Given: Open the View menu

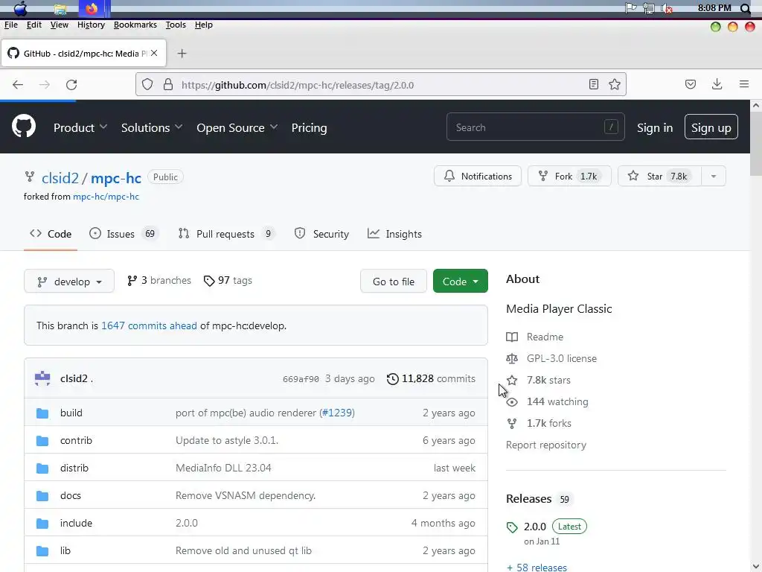Looking at the screenshot, I should (60, 25).
